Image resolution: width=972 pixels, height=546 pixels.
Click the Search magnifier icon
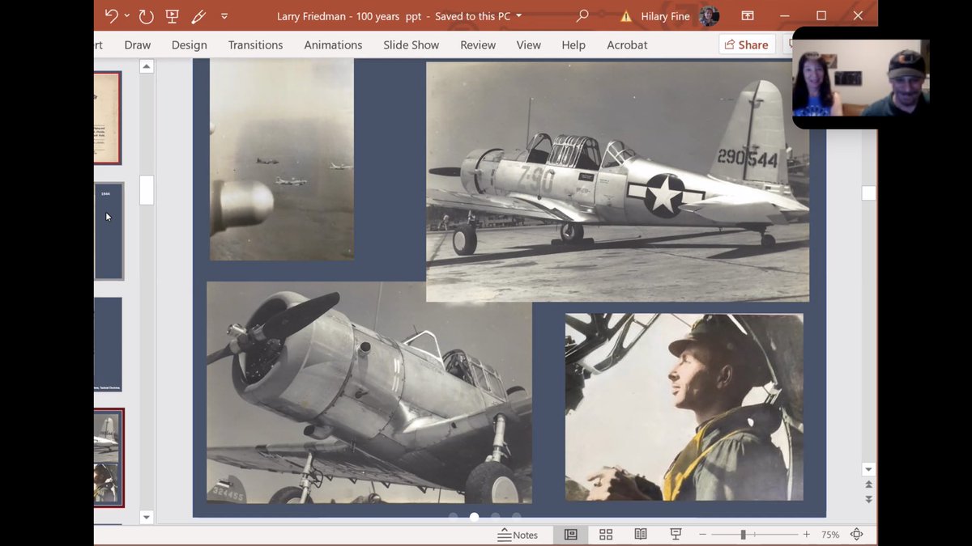tap(582, 16)
